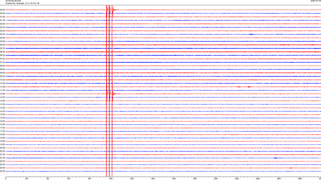Viewport: 321px width, 180px height.
Task: Select the 13:30 trace time label
Action: pyautogui.click(x=2, y=104)
